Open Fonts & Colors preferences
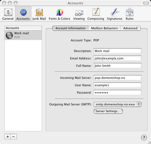Image resolution: width=151 pixels, height=144 pixels. (x=60, y=14)
